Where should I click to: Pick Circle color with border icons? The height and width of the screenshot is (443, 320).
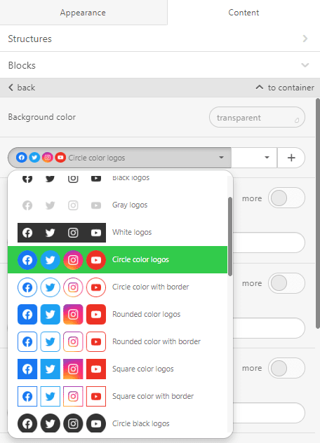click(117, 287)
